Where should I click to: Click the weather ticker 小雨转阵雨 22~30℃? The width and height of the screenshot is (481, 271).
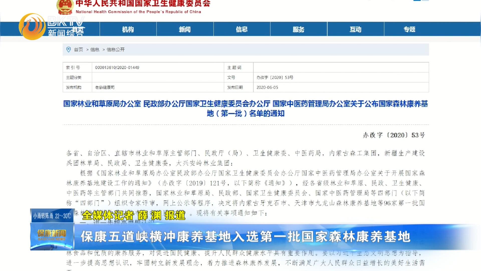click(52, 216)
